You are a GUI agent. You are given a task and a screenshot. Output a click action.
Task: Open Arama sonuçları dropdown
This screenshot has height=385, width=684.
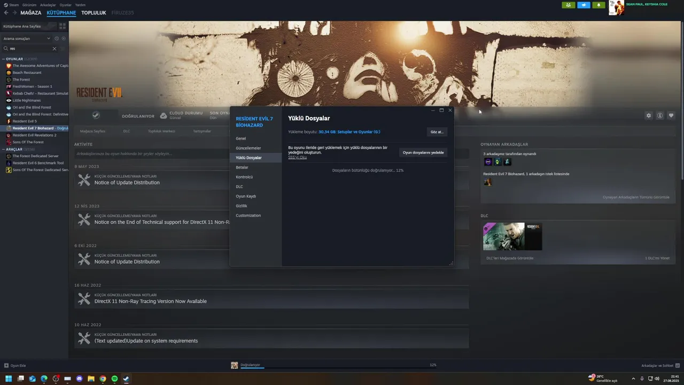point(27,38)
